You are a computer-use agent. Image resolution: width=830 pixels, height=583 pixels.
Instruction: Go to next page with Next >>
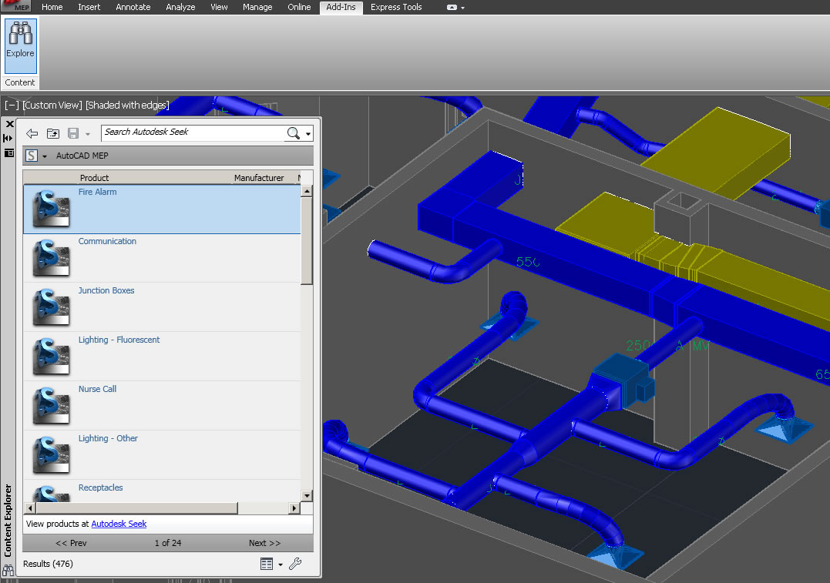click(264, 543)
